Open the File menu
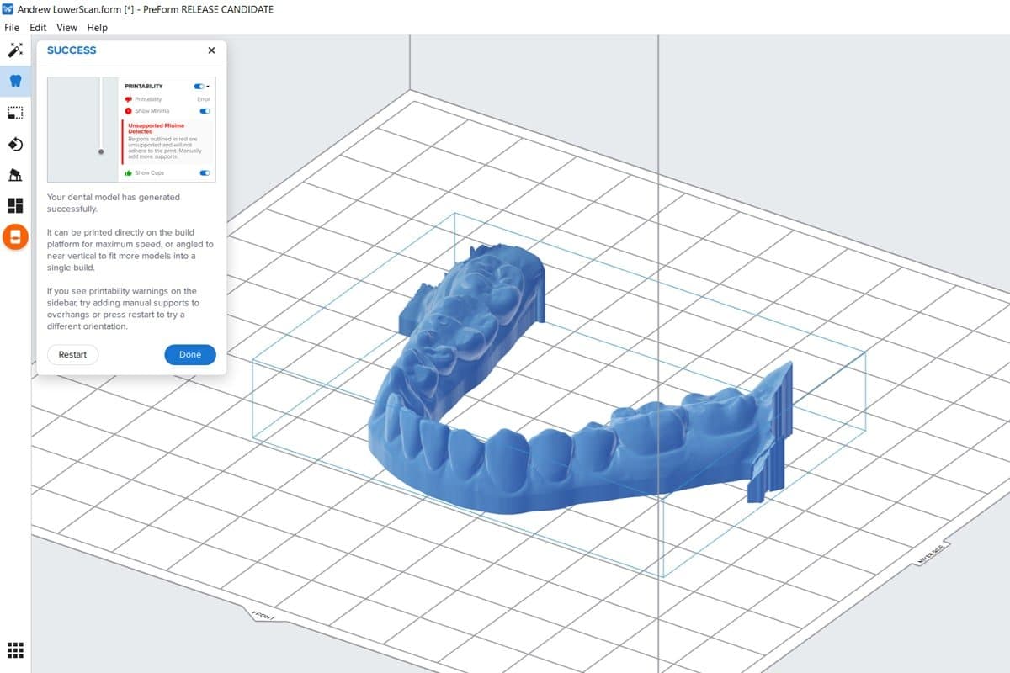The width and height of the screenshot is (1010, 673). [11, 27]
